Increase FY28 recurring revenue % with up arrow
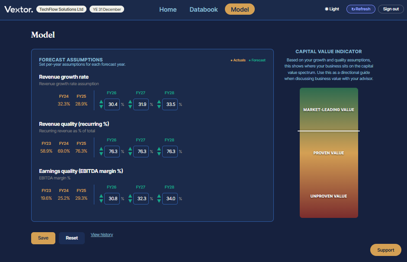Viewport: 407px width, 262px height. point(159,149)
